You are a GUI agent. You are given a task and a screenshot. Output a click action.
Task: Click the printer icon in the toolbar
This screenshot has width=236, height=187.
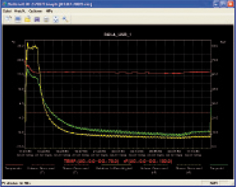[x=46, y=19]
